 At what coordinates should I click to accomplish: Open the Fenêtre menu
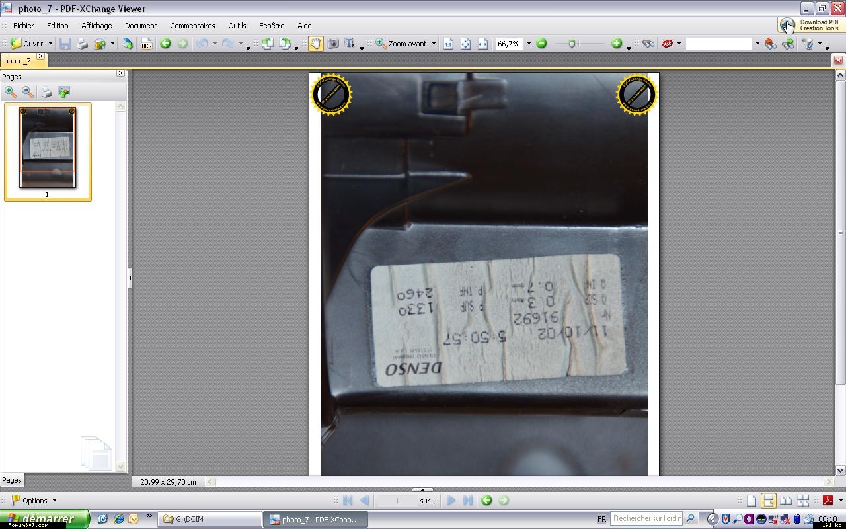point(272,26)
